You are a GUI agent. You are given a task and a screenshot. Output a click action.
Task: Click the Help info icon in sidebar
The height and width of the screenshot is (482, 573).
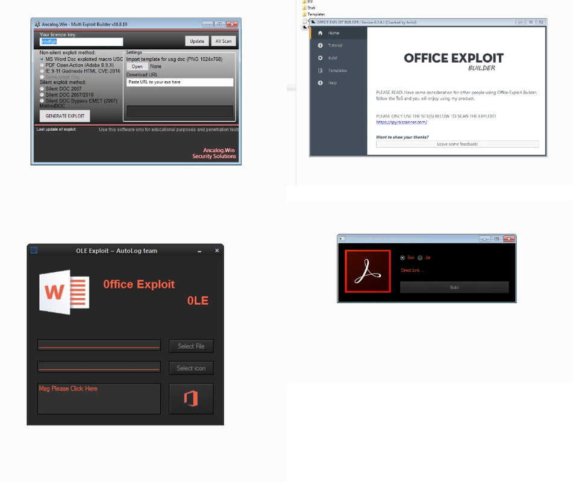[x=320, y=83]
